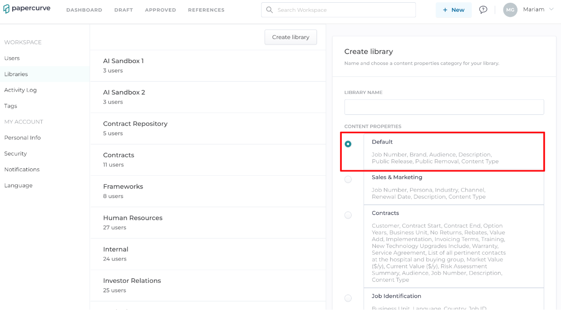561x311 pixels.
Task: Open the Frameworks library
Action: 208,191
